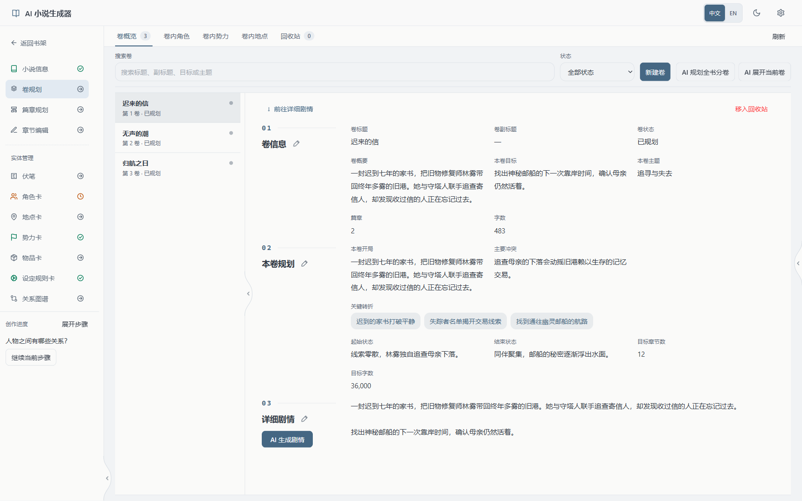Click the 新建卷 button
802x501 pixels.
click(x=655, y=72)
